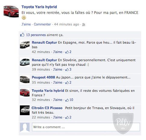Open like count on Spain comment
This screenshot has width=146, height=140.
pos(68,52)
